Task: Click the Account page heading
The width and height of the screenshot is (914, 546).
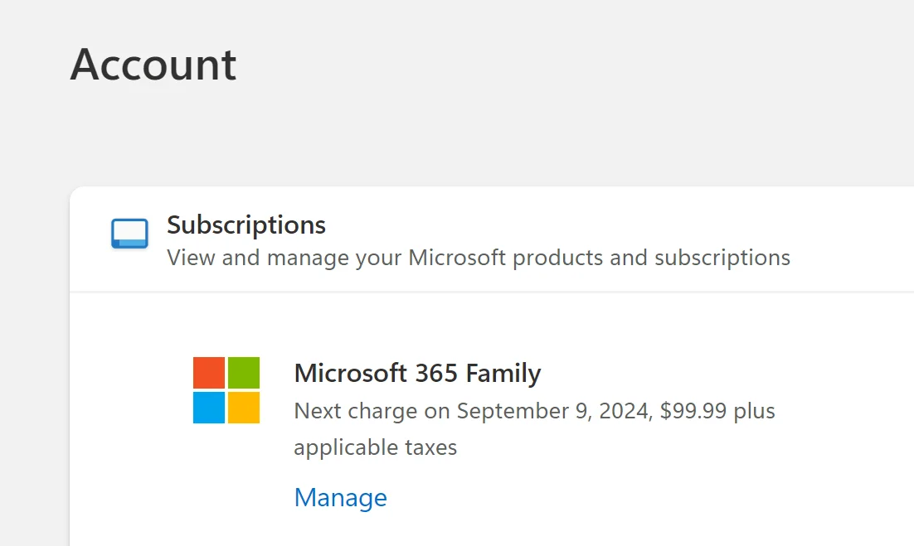Action: [x=153, y=65]
